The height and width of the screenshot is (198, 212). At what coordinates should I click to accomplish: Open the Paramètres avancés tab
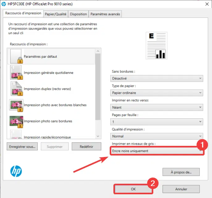[105, 14]
